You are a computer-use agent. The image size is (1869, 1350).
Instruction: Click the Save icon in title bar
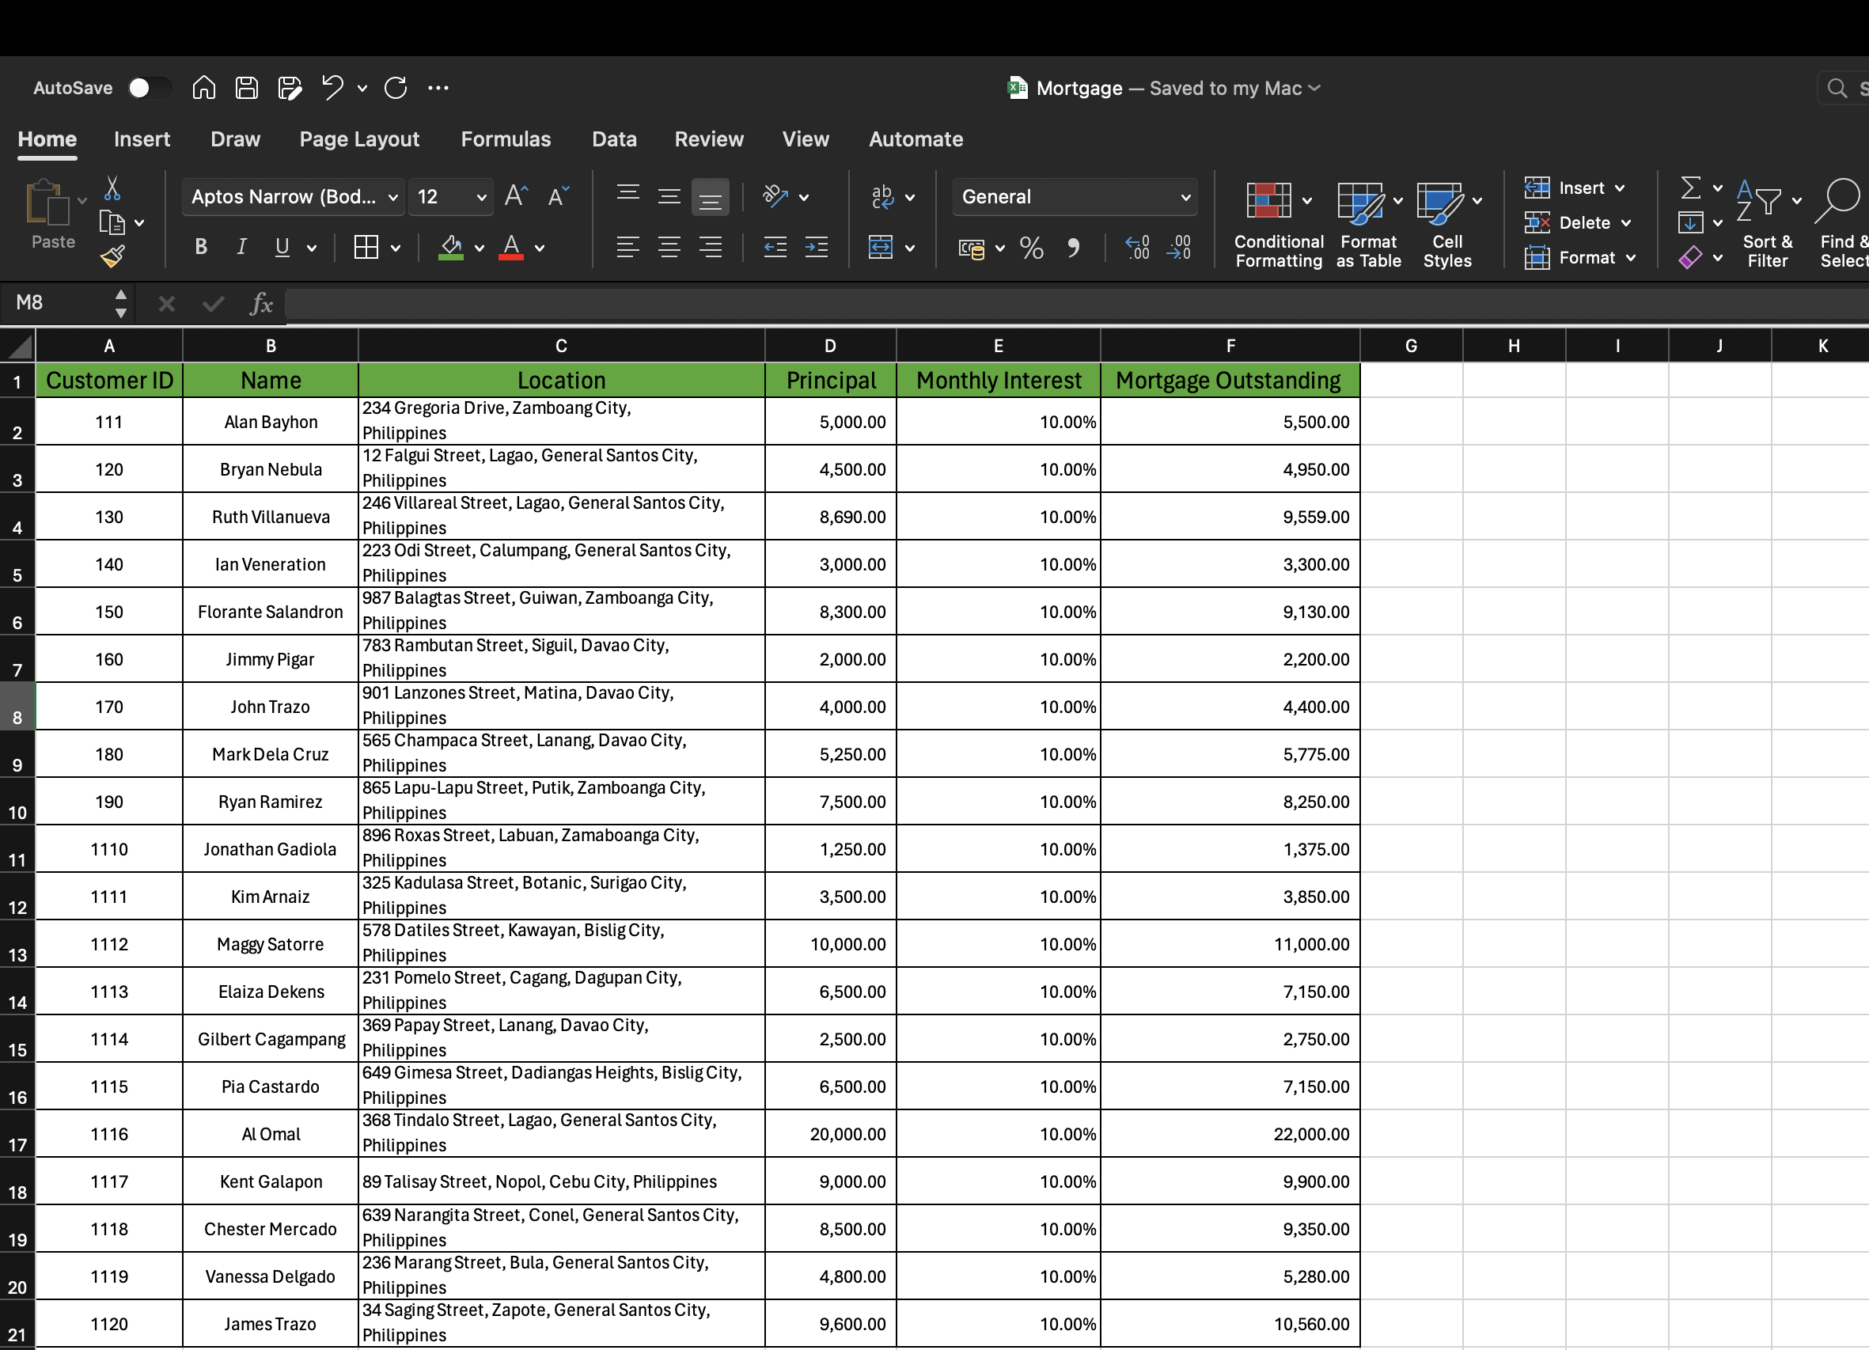[246, 87]
